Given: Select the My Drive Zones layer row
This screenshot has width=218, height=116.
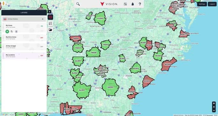Looking at the screenshot, I should point(24,38).
